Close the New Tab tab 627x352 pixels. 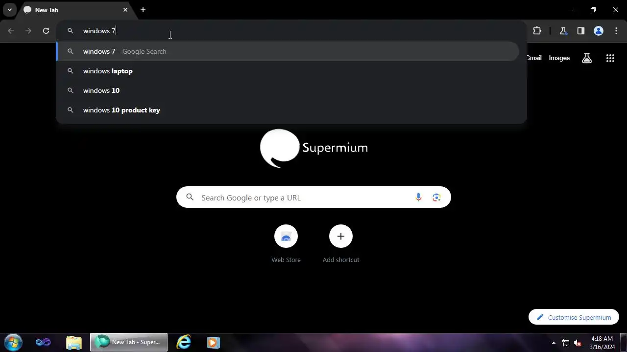125,10
